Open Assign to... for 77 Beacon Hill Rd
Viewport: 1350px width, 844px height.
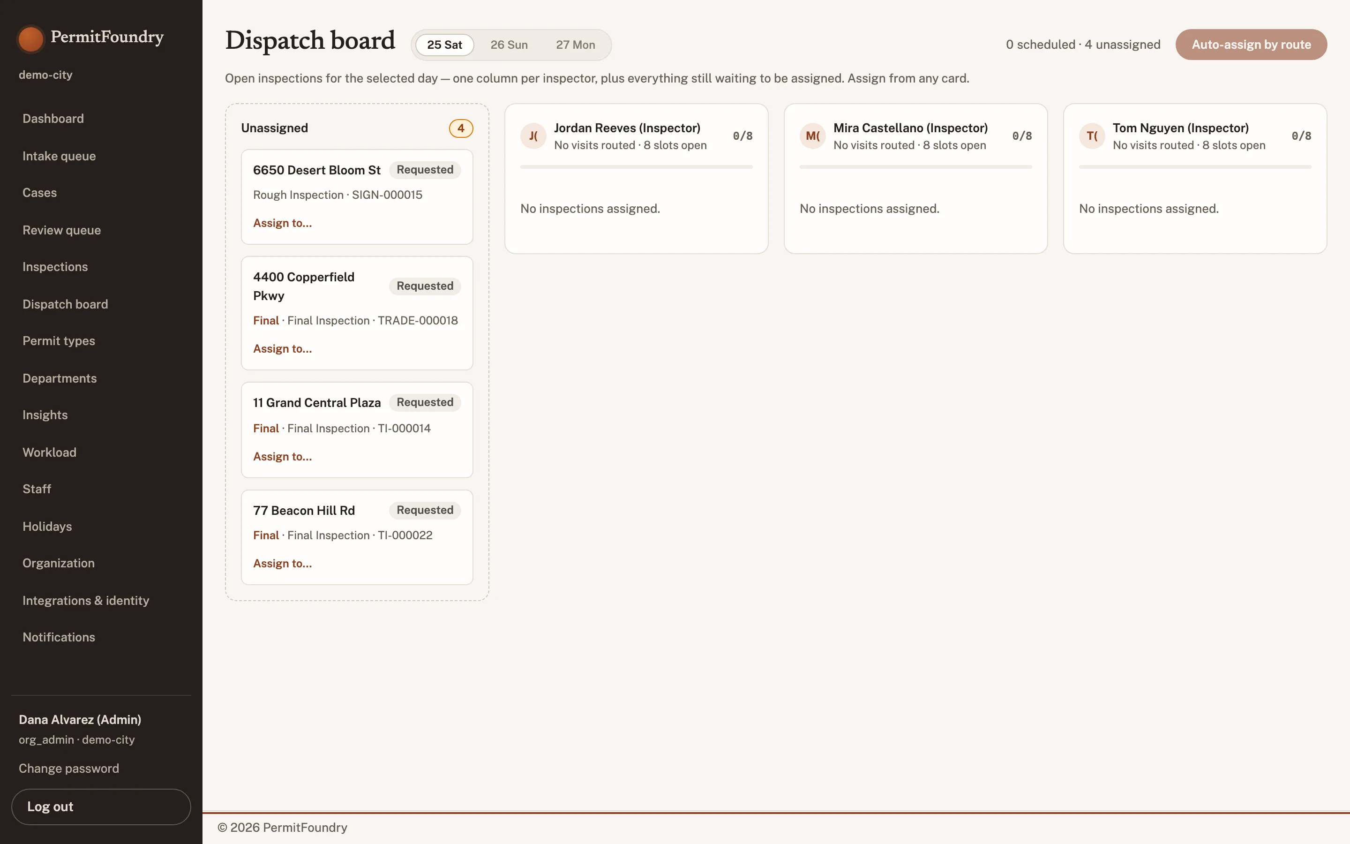pos(283,564)
